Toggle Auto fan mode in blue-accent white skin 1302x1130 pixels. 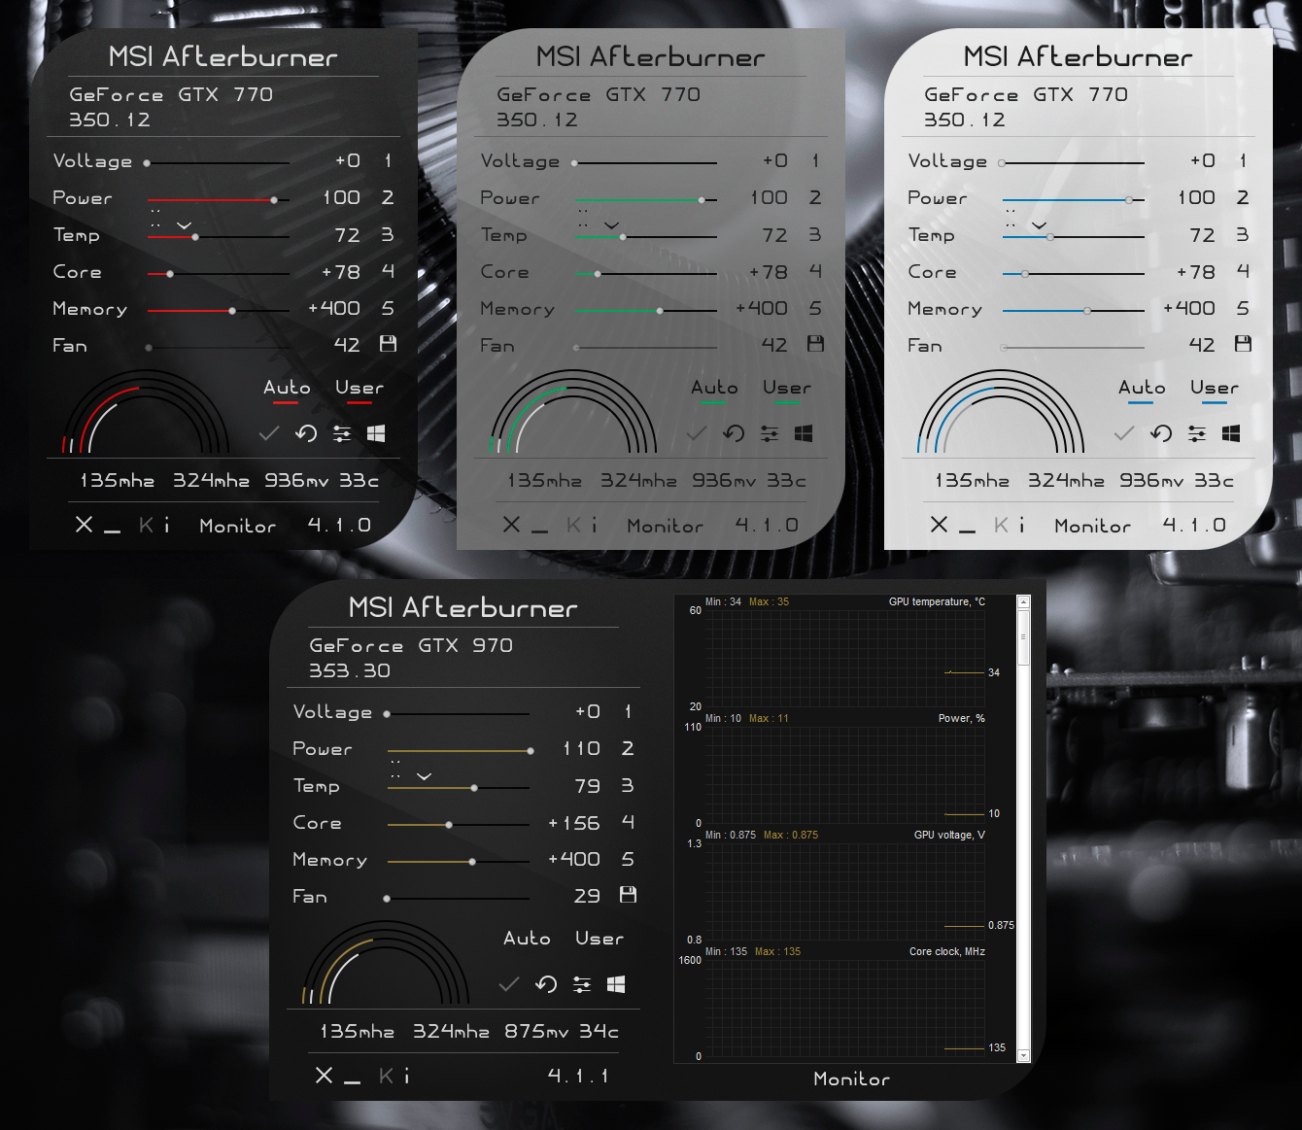[1142, 389]
